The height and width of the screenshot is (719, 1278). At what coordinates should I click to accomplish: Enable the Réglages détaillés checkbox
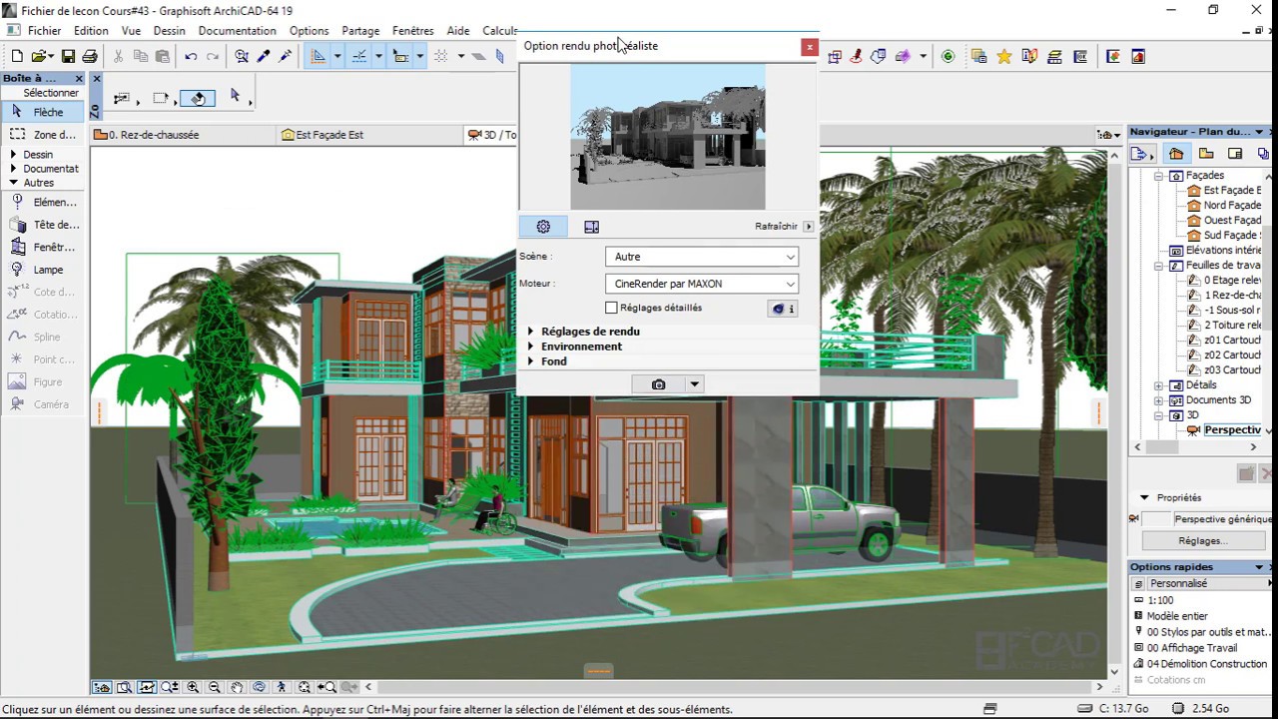click(x=612, y=308)
